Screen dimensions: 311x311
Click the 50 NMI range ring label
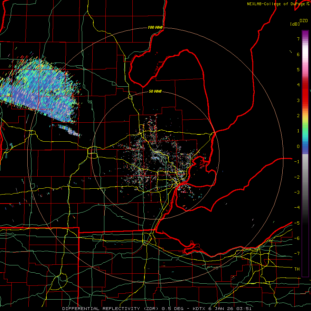point(155,91)
